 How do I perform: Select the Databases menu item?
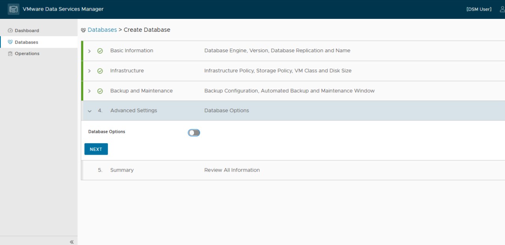tap(39, 42)
